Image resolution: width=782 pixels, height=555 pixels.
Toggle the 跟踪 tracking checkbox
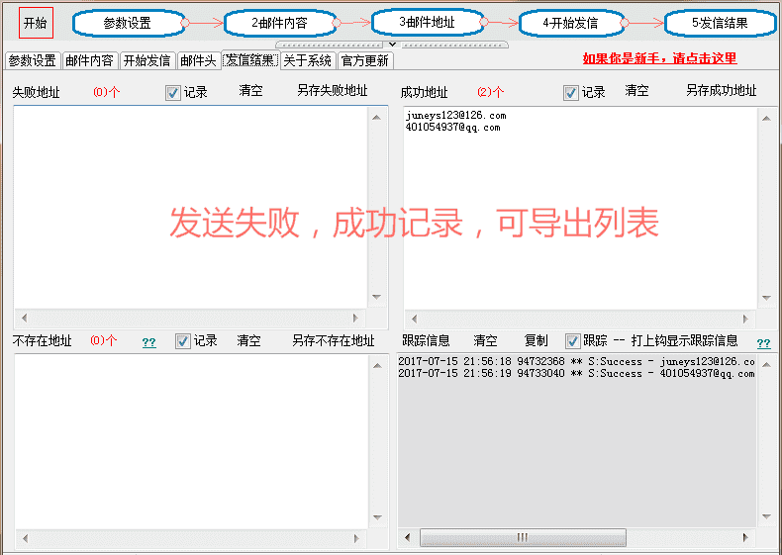(x=573, y=341)
